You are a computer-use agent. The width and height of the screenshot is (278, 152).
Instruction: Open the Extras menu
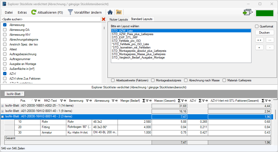(22, 12)
